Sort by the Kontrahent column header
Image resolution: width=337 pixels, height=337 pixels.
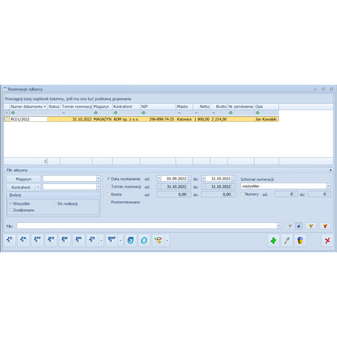tap(126, 107)
